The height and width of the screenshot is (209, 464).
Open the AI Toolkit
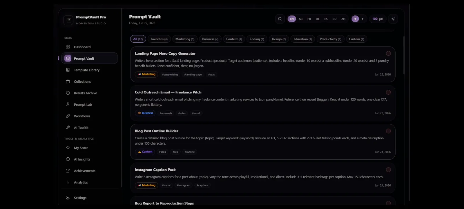tap(90, 128)
